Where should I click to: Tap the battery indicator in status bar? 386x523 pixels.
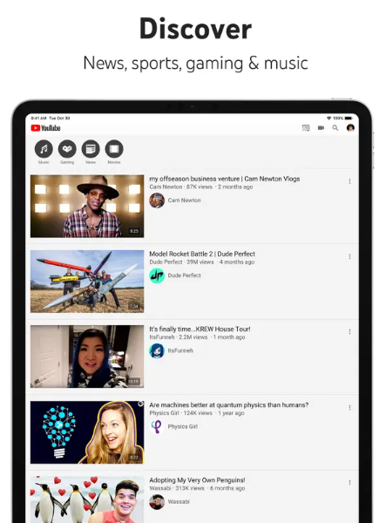349,118
